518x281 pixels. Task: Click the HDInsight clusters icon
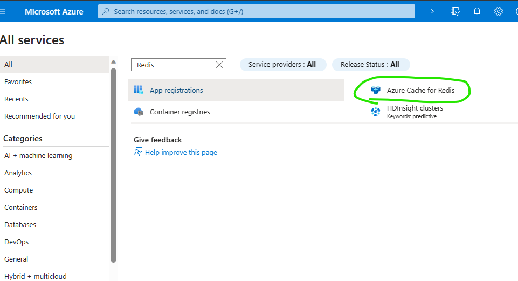[376, 112]
